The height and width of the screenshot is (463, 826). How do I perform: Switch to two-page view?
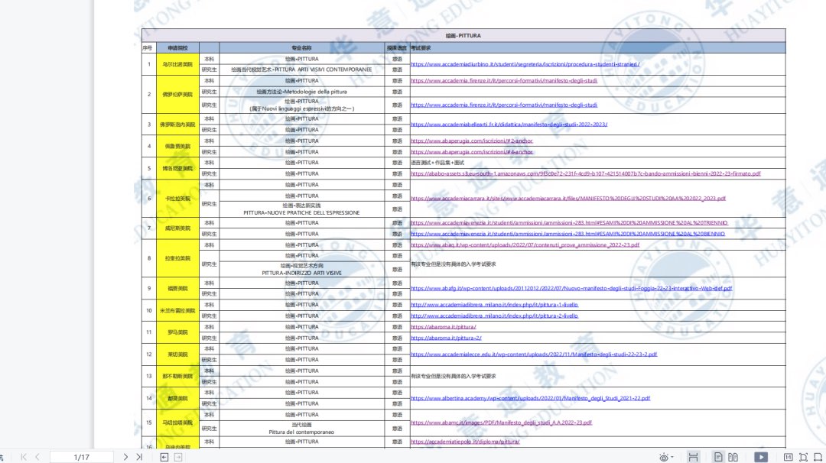[733, 457]
